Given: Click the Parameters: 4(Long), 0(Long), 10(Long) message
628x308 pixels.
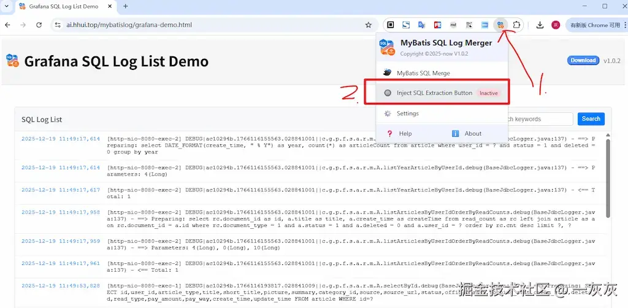Looking at the screenshot, I should [x=351, y=245].
